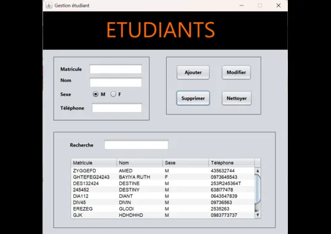331x234 pixels.
Task: Select the DES132424 matricule cell
Action: 94,184
